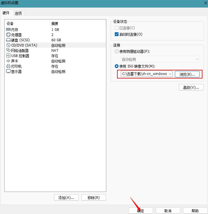The width and height of the screenshot is (208, 214).
Task: Click the CD/DVD (SATA) disc icon
Action: click(x=8, y=45)
